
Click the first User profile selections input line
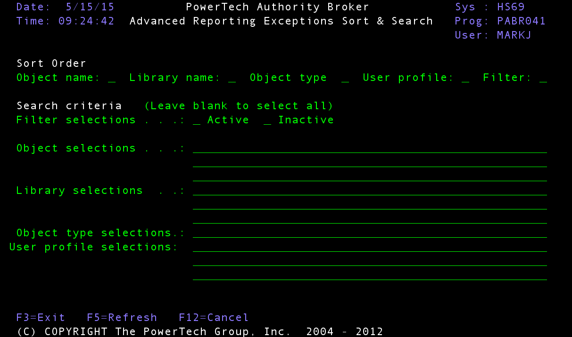point(370,247)
